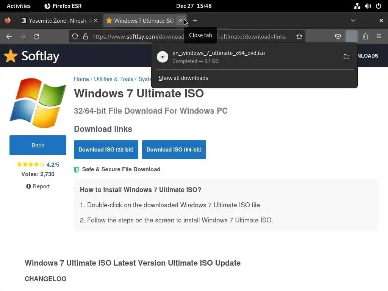This screenshot has height=291, width=388.
Task: Open the Utilities & Tools breadcrumb
Action: (x=114, y=79)
